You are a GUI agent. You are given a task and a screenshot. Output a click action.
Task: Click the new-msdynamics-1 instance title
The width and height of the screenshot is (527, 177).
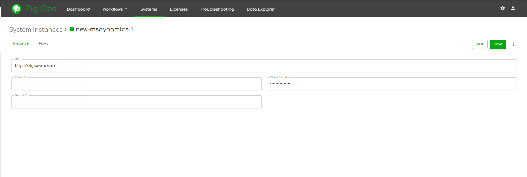click(104, 29)
